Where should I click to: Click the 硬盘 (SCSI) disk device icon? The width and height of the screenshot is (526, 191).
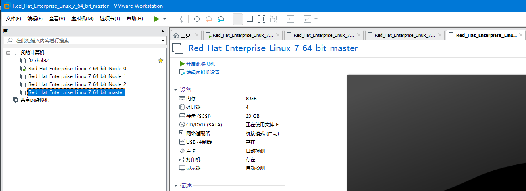[182, 116]
